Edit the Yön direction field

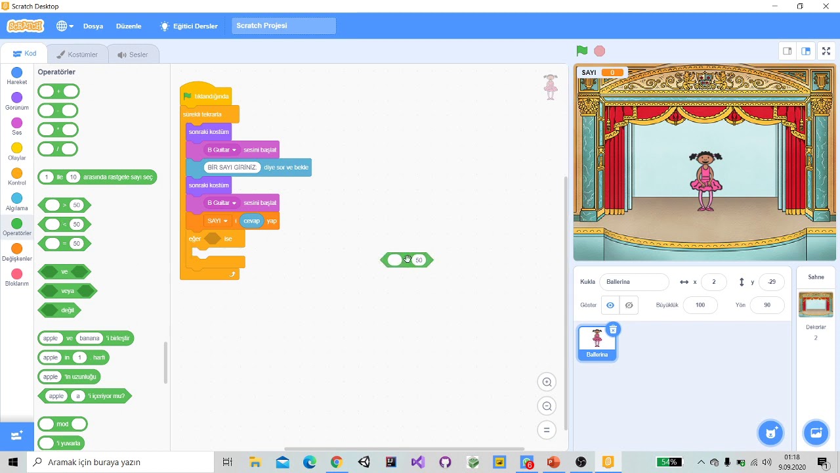(x=767, y=305)
